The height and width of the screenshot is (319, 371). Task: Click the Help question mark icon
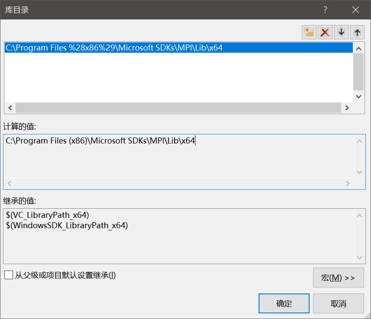[x=325, y=10]
